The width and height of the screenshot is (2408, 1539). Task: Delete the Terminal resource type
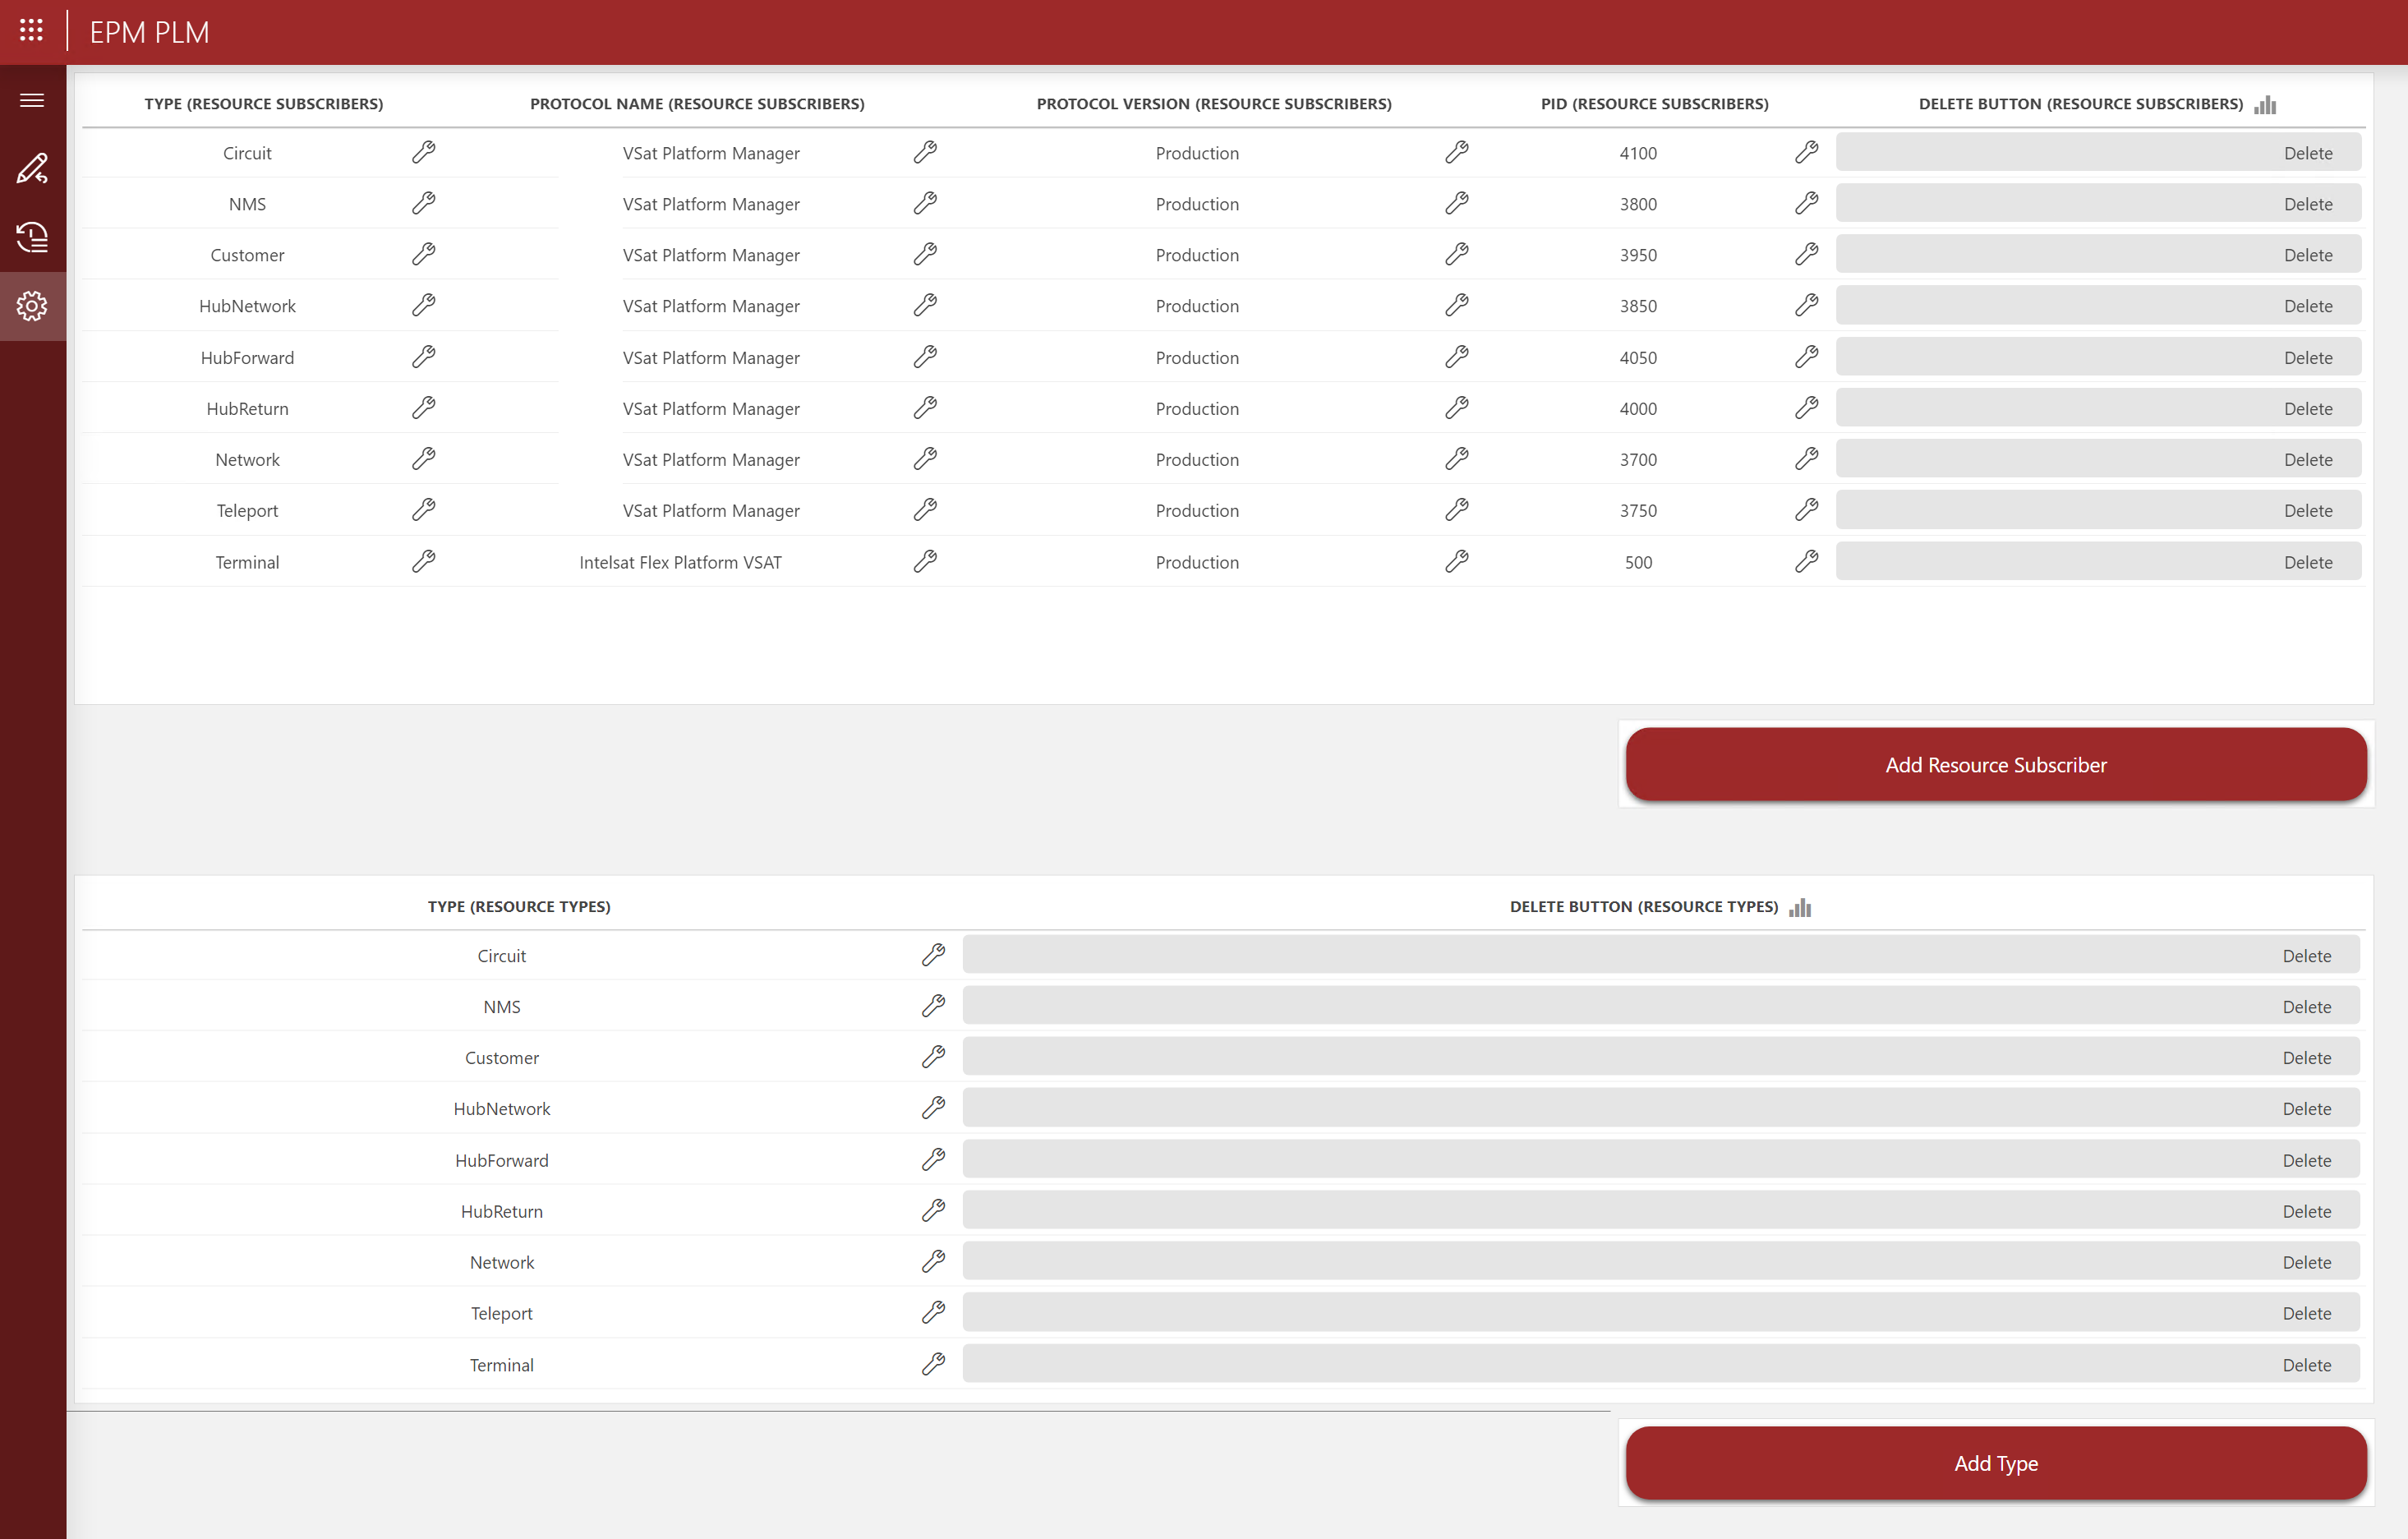(x=1661, y=1364)
